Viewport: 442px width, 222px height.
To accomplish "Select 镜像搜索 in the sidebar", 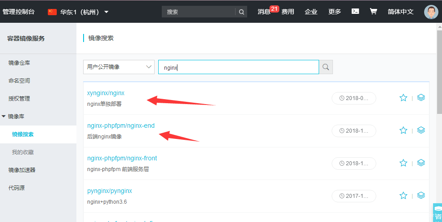I will (23, 134).
